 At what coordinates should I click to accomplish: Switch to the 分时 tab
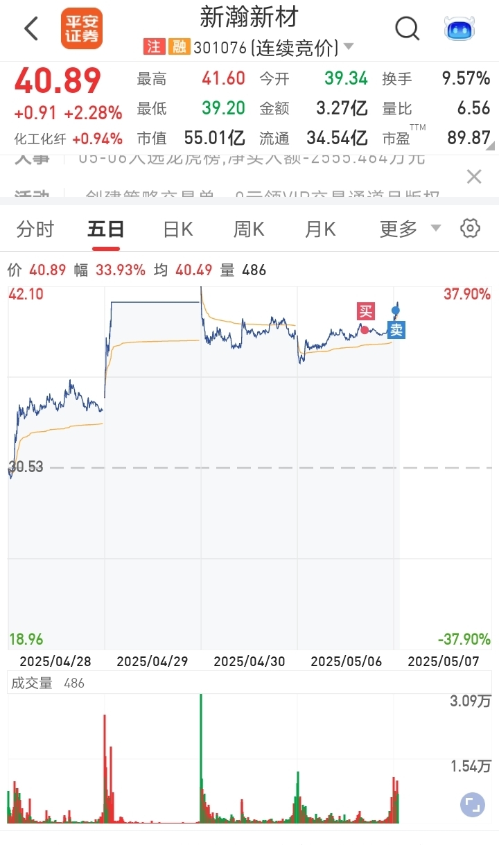pos(35,229)
